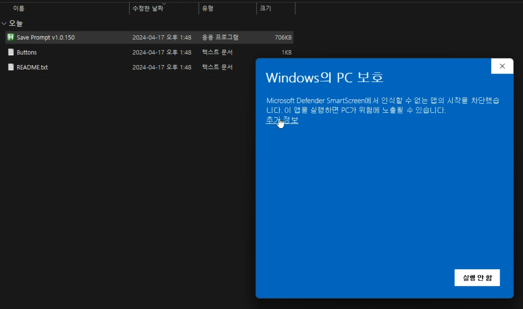
Task: Collapse the 오늘 group
Action: click(x=4, y=24)
